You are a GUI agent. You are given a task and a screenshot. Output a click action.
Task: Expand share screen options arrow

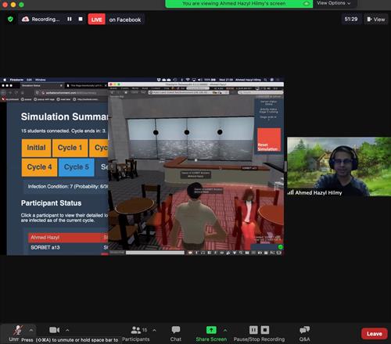225,330
